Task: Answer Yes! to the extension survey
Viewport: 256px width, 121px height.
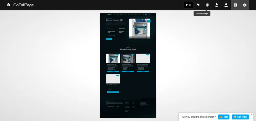Action: 223,117
